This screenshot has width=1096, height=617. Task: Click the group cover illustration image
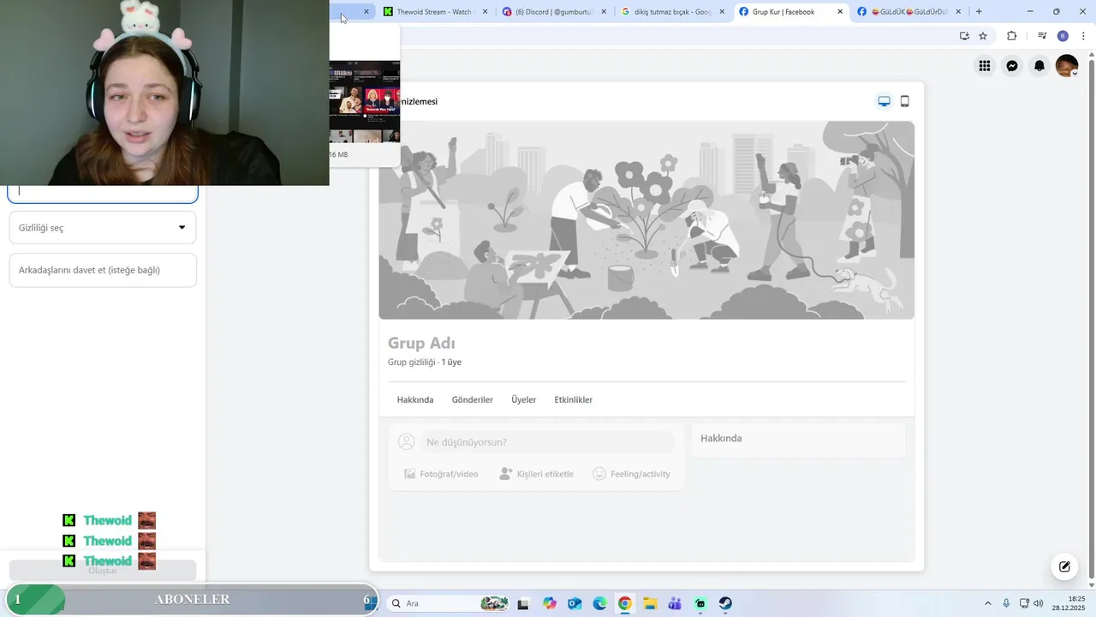click(x=646, y=220)
